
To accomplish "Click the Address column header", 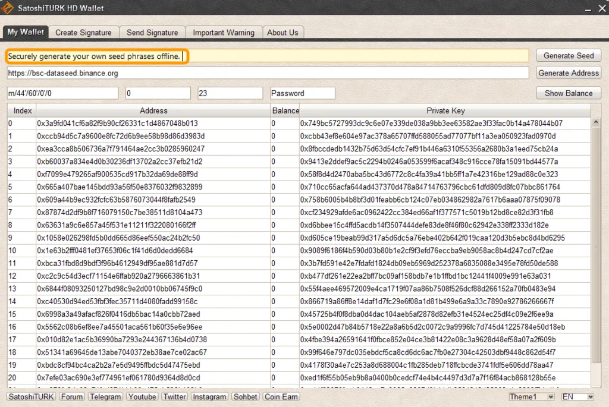I will (153, 111).
